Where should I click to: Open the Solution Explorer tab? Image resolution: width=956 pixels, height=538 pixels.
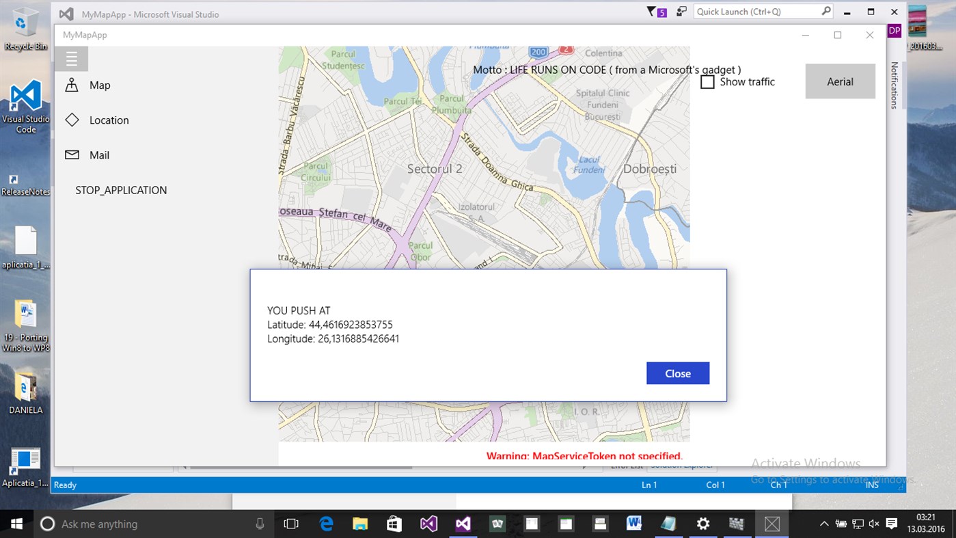pyautogui.click(x=681, y=466)
